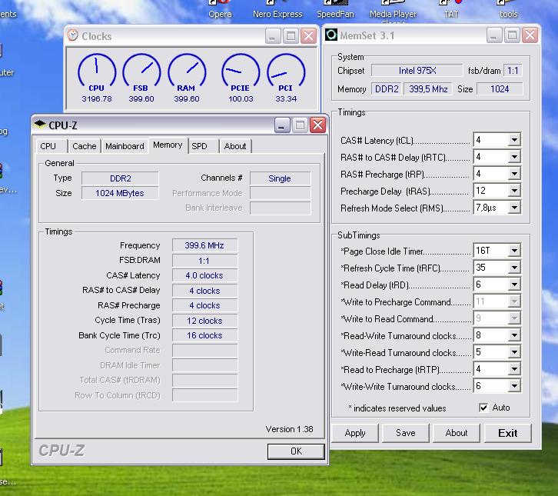This screenshot has width=558, height=496.
Task: Click the 399.6 MHz Frequency value
Action: pyautogui.click(x=204, y=245)
